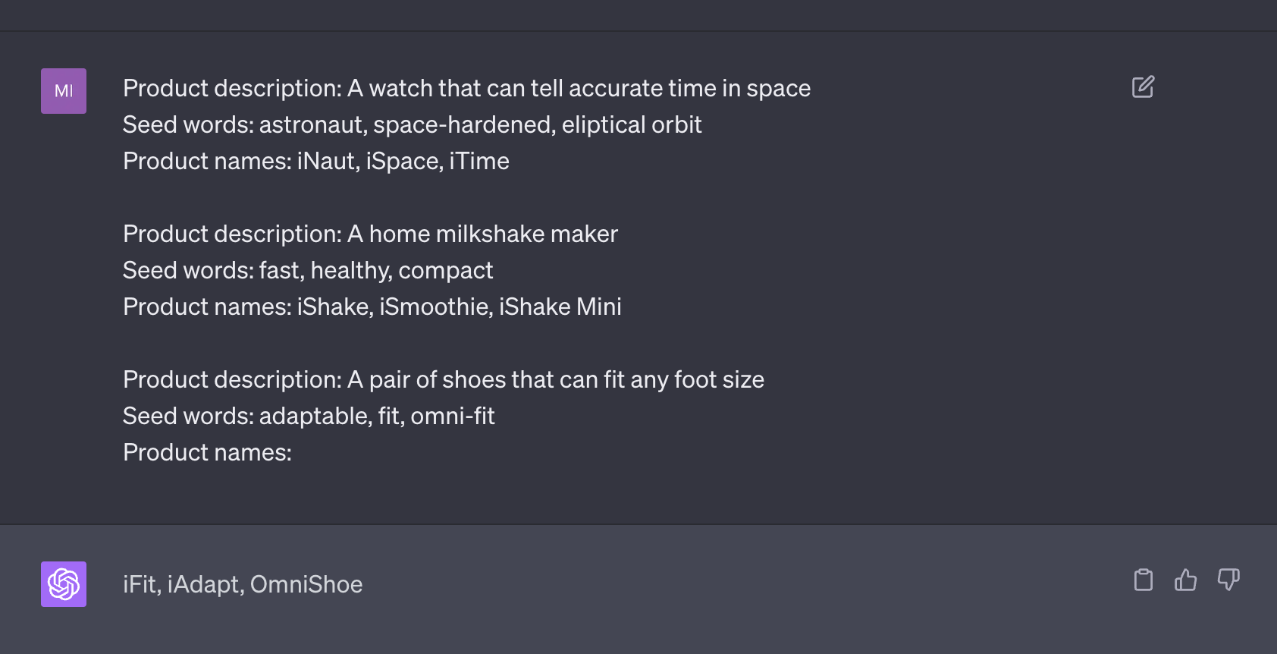Click the line listing iNaut, iSpace, iTime
This screenshot has height=654, width=1277.
point(315,162)
